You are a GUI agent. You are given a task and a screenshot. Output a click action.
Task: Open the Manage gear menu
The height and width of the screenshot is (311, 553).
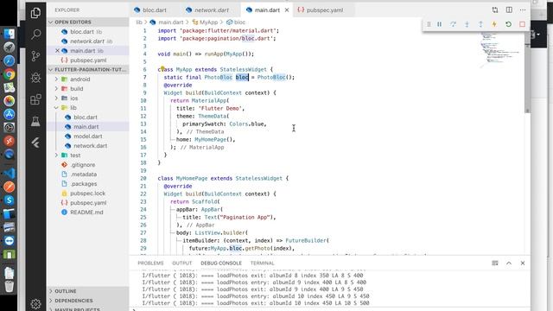click(x=35, y=303)
